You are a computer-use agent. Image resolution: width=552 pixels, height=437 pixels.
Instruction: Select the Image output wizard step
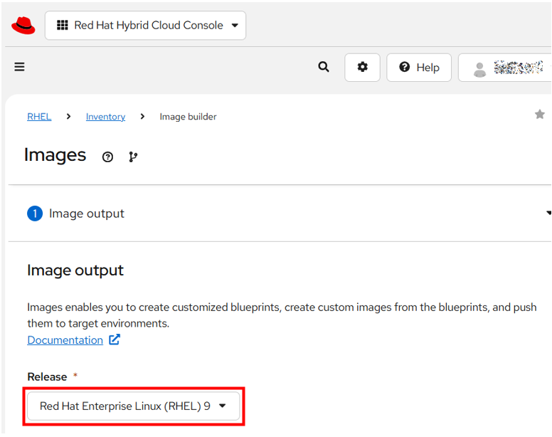click(86, 214)
